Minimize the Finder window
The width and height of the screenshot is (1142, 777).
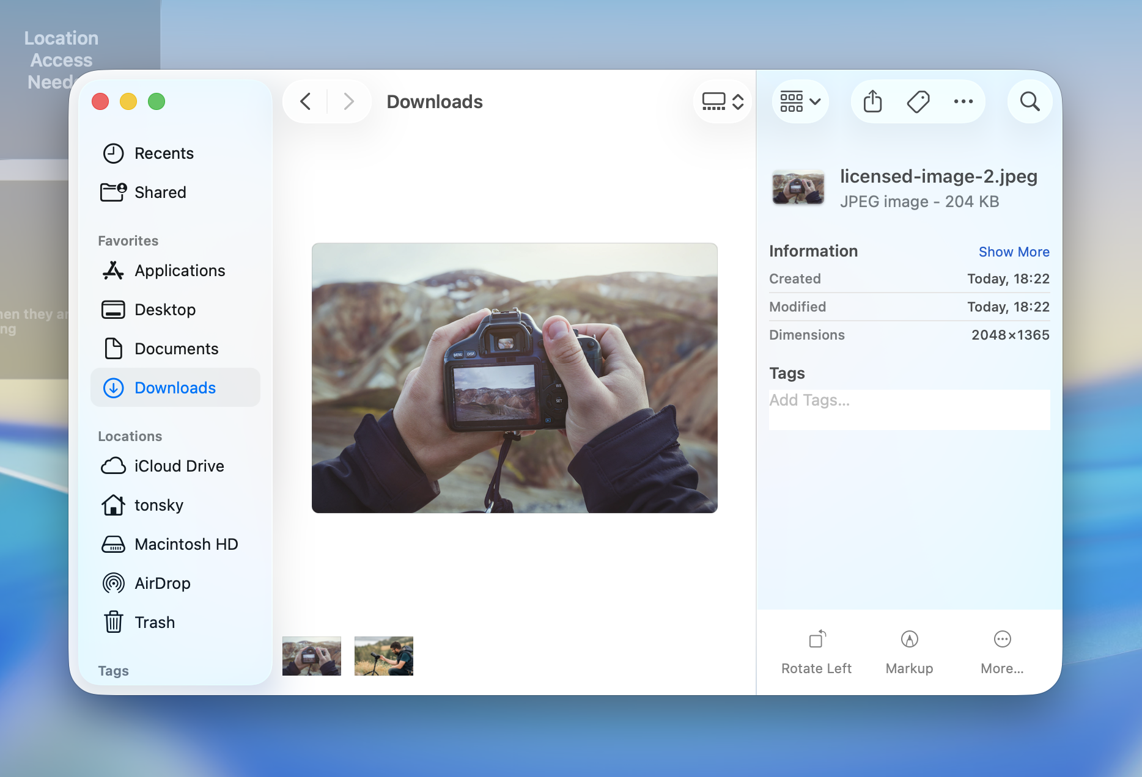[x=128, y=101]
